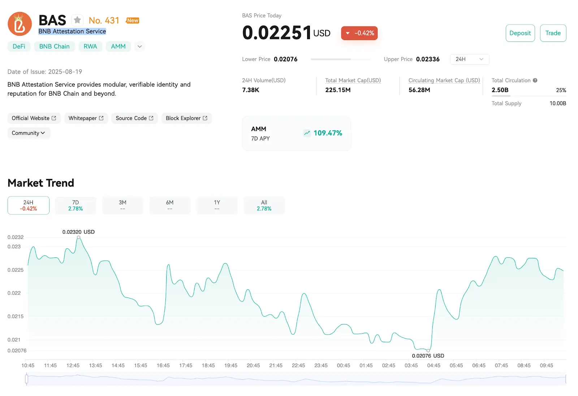The width and height of the screenshot is (578, 396).
Task: Open the 24H price range dropdown
Action: click(470, 59)
